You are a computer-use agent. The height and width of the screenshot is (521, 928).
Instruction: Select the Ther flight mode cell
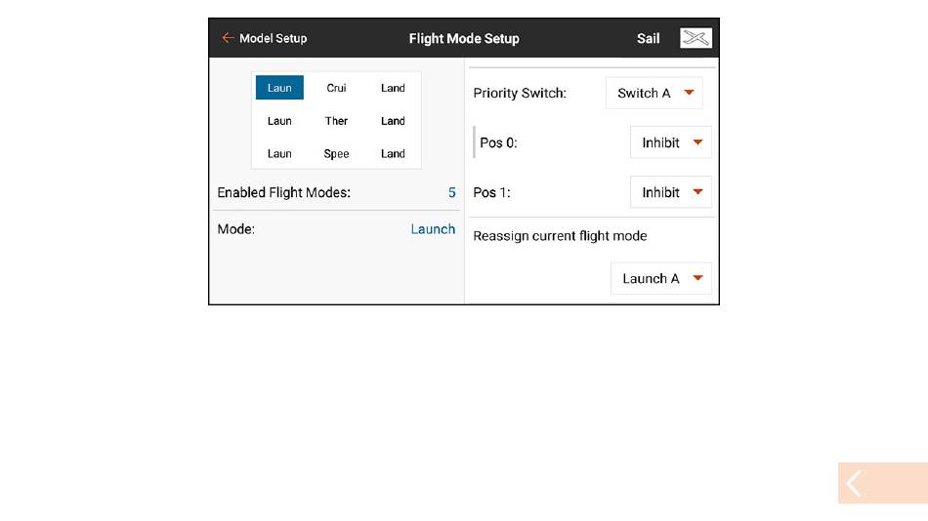(x=336, y=121)
